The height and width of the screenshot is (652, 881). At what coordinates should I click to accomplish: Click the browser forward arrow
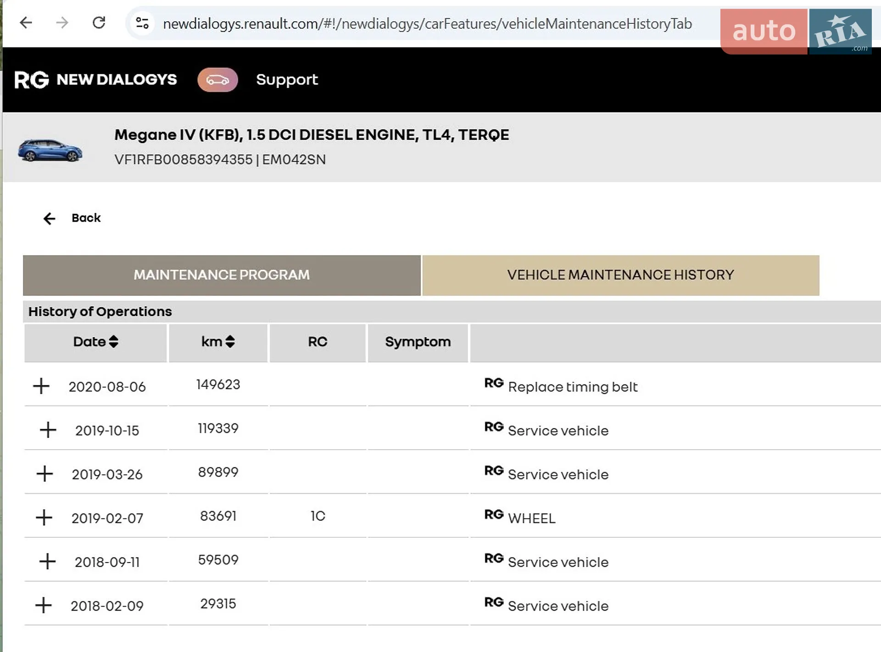[62, 22]
